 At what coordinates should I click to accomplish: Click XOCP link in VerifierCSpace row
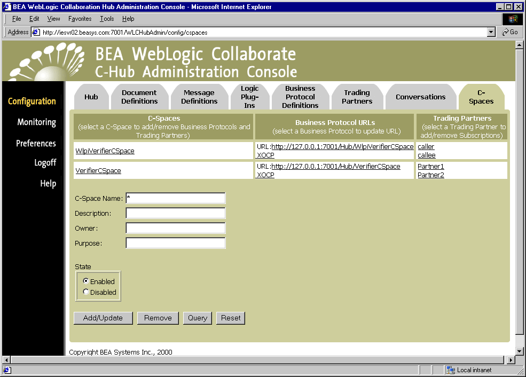click(265, 175)
